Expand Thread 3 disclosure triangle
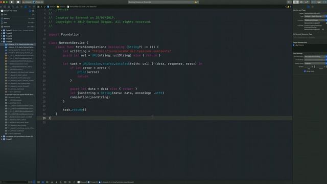This screenshot has width=327, height=184. (x=2, y=36)
